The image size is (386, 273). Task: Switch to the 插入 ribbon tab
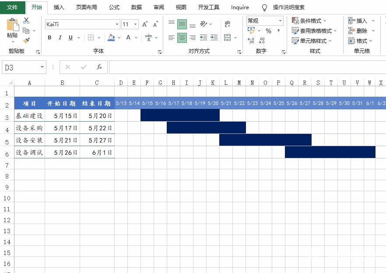tap(59, 7)
